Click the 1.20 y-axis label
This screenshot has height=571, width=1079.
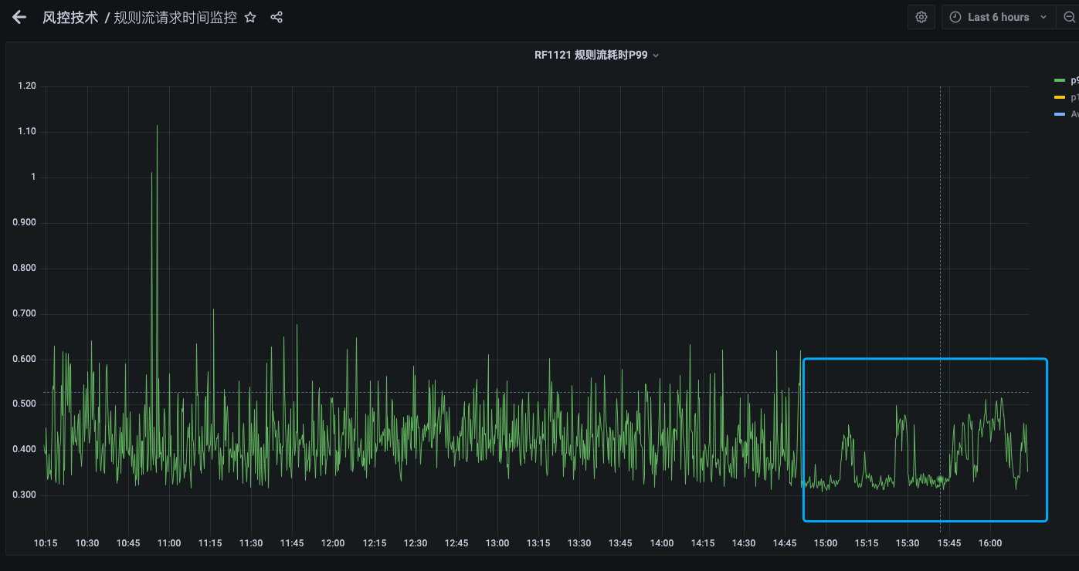pos(27,86)
